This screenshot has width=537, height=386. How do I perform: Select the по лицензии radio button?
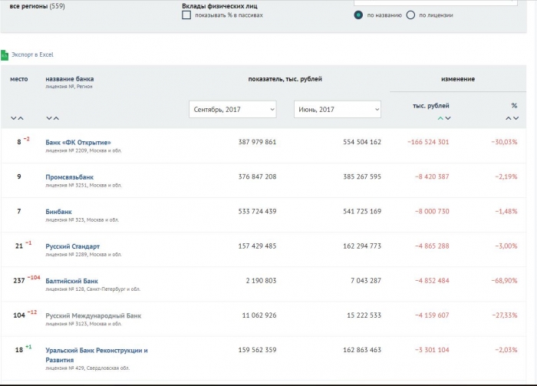pyautogui.click(x=410, y=15)
